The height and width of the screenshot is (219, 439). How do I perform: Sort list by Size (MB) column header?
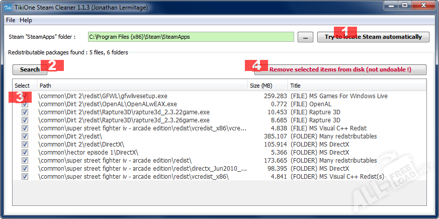(267, 86)
